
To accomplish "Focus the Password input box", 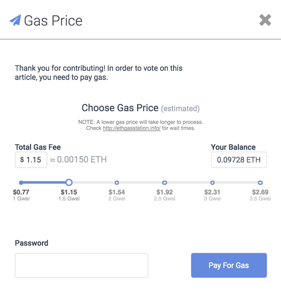I will pos(82,265).
